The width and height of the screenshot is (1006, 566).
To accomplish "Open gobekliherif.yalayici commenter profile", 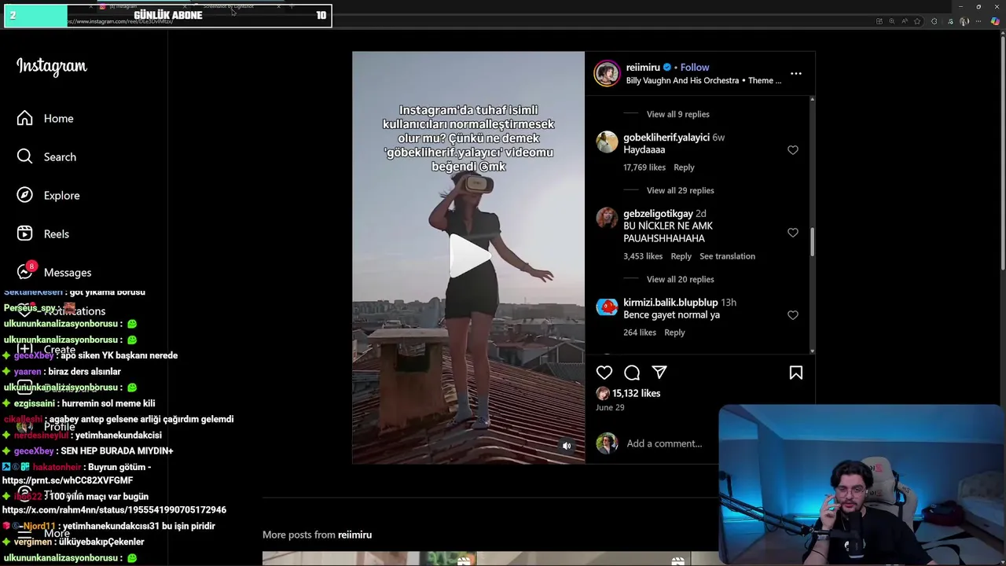I will (666, 138).
